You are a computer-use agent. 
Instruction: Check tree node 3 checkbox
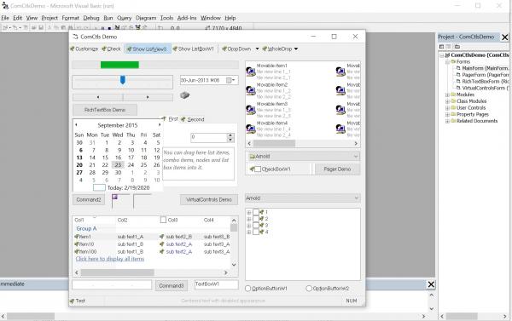(256, 225)
